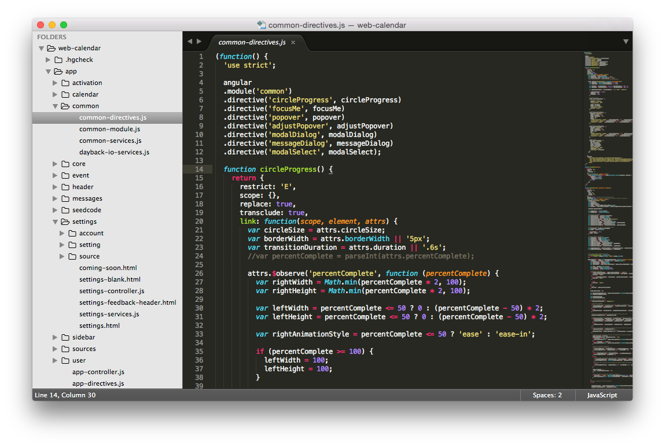Collapse the web-calendar folder tree
Viewport: 665px width, 447px height.
pyautogui.click(x=41, y=48)
